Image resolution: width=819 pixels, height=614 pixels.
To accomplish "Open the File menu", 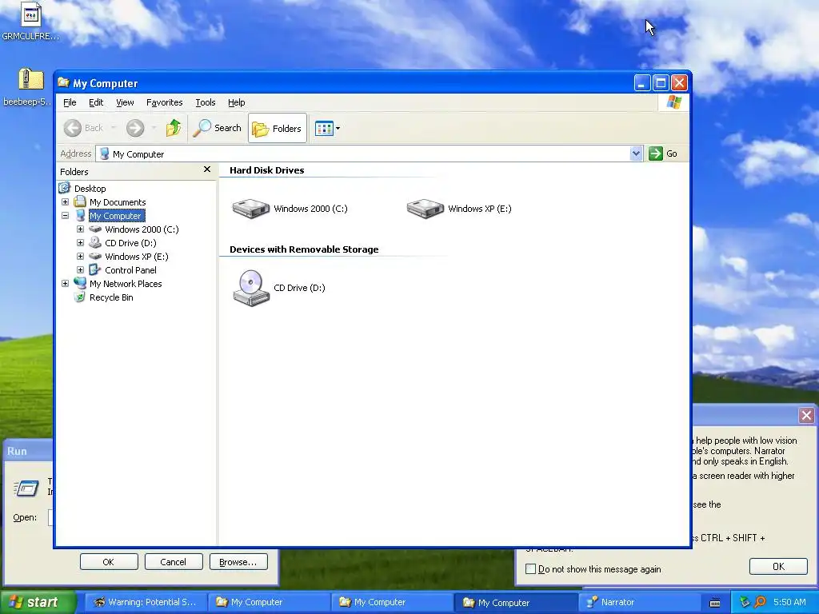I will click(70, 102).
